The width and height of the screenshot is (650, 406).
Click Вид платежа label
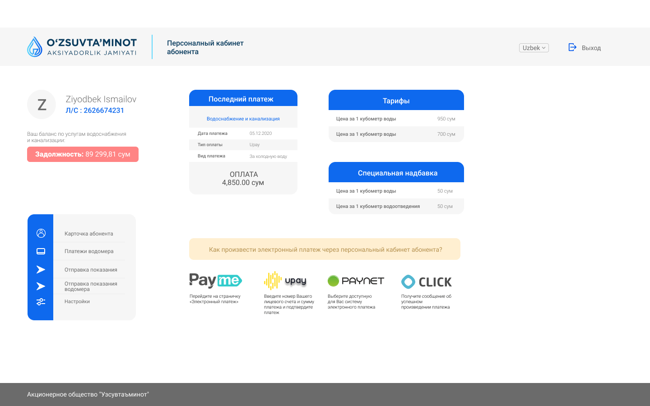tap(211, 156)
